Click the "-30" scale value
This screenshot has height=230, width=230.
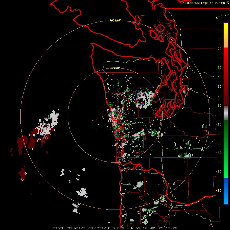click(x=218, y=143)
